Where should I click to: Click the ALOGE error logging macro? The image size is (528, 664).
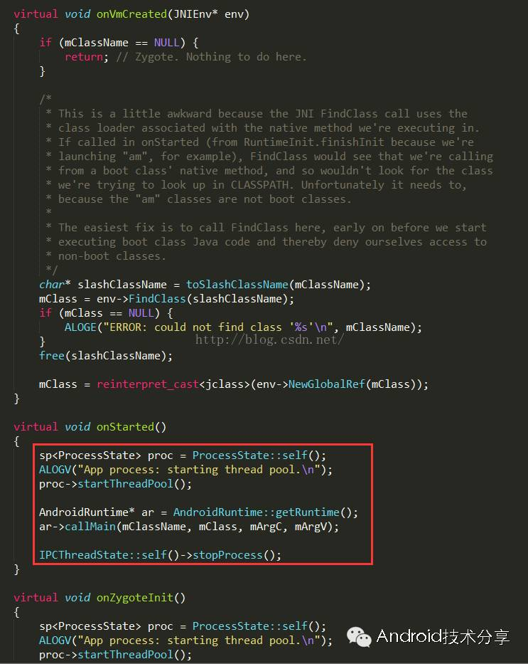pos(80,327)
